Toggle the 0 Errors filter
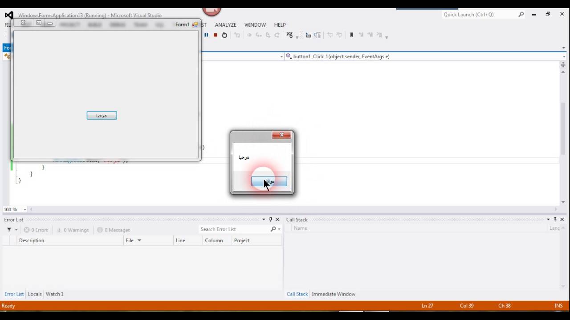This screenshot has height=320, width=570. coord(36,230)
